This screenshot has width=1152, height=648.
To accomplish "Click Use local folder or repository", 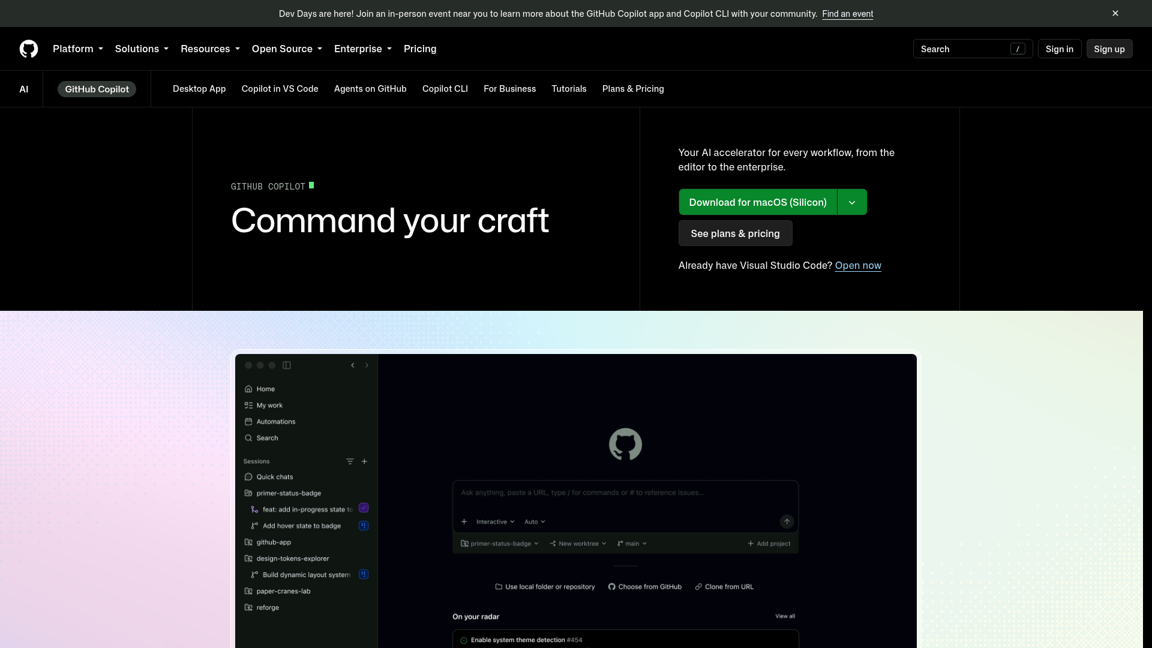I will [545, 587].
